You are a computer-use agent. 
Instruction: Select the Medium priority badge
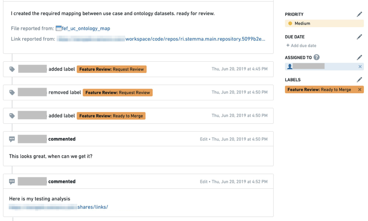pos(324,23)
